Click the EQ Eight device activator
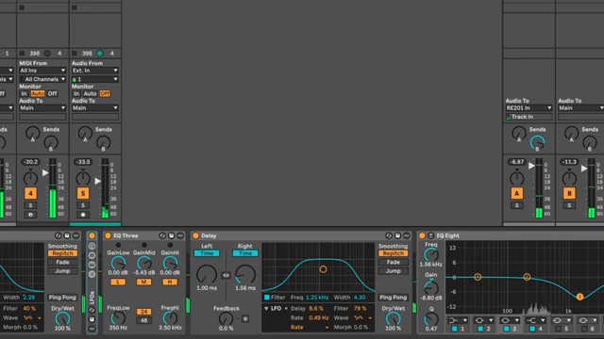This screenshot has width=604, height=339. tap(422, 235)
